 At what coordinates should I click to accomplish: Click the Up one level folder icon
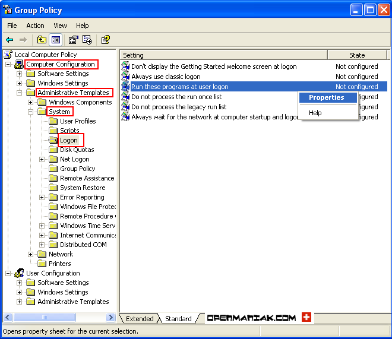point(42,40)
